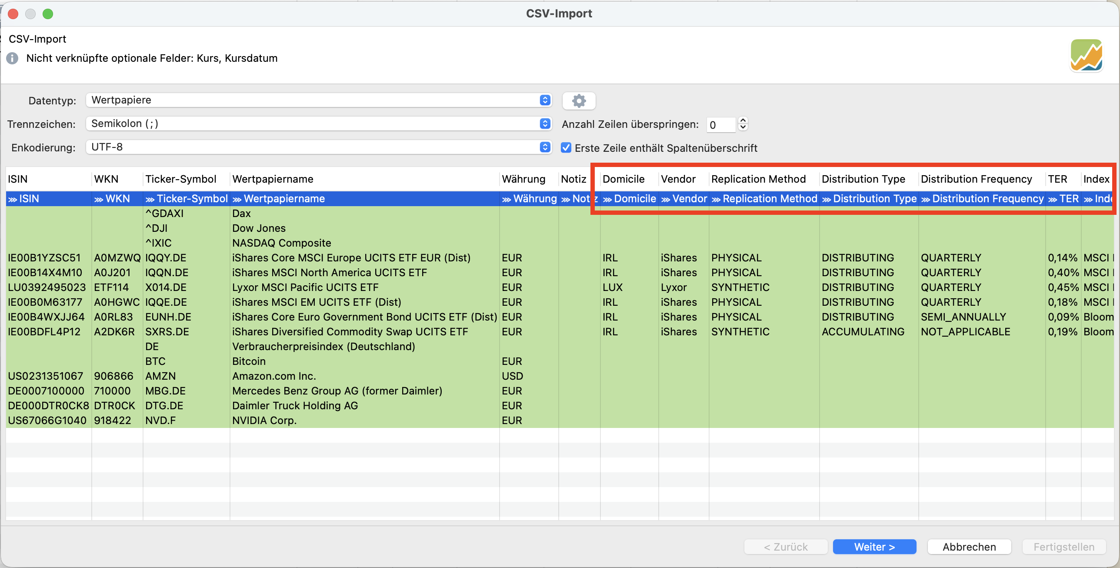
Task: Click the Vendor column header
Action: (x=684, y=179)
